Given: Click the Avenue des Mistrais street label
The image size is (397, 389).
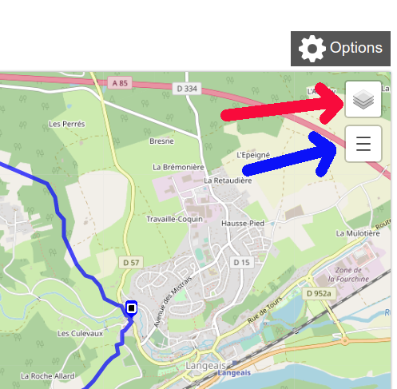Looking at the screenshot, I should (x=173, y=302).
